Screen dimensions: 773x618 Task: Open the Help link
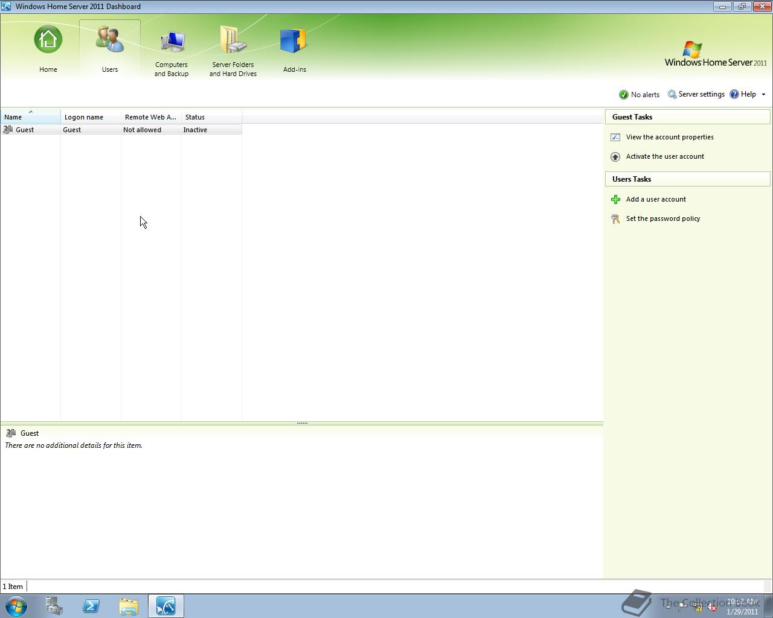click(743, 94)
